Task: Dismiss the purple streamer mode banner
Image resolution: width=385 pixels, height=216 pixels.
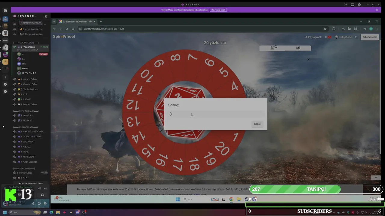Action: 377,10
